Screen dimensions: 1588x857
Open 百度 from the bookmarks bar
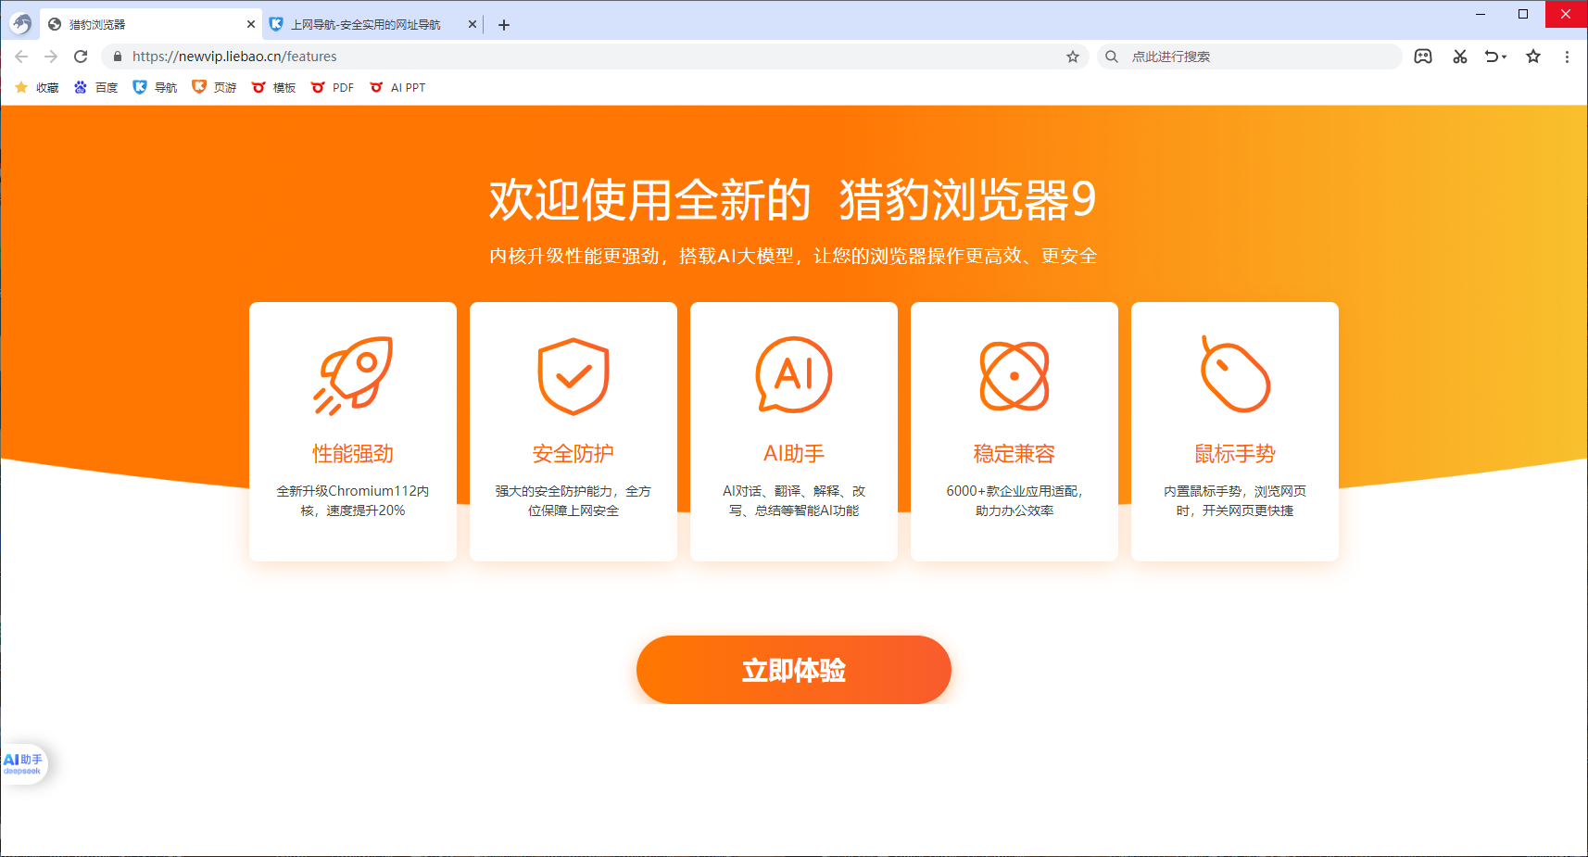[95, 87]
